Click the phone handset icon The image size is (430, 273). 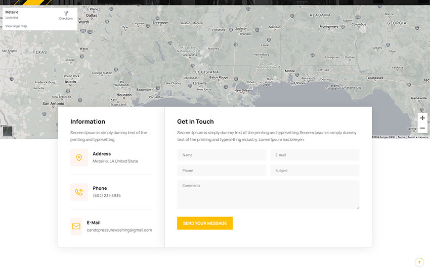tap(79, 192)
